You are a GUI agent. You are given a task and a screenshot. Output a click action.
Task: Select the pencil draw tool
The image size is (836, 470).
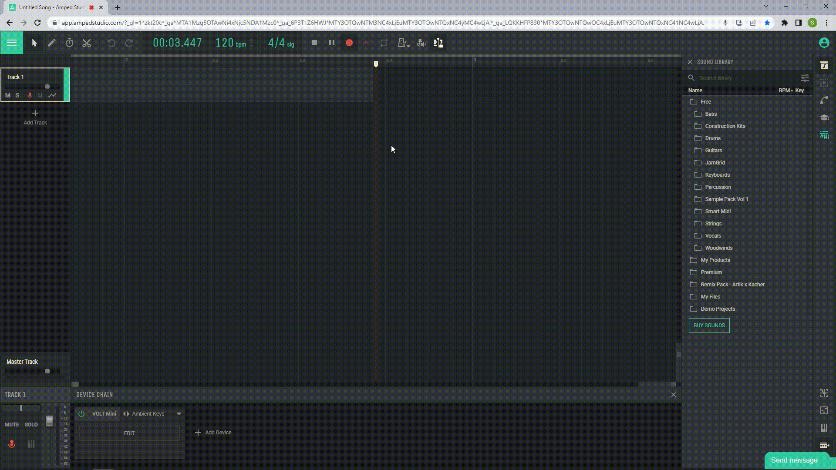coord(52,43)
